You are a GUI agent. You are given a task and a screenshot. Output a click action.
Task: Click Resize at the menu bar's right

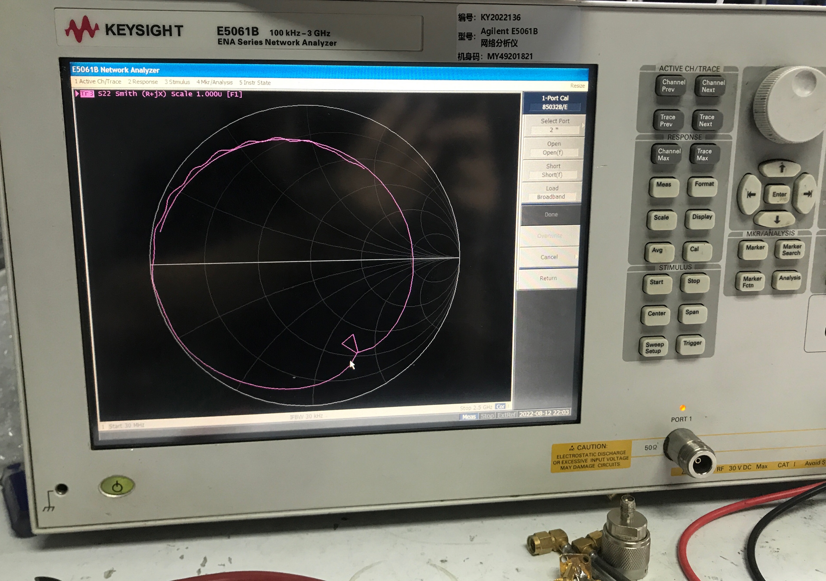click(577, 86)
